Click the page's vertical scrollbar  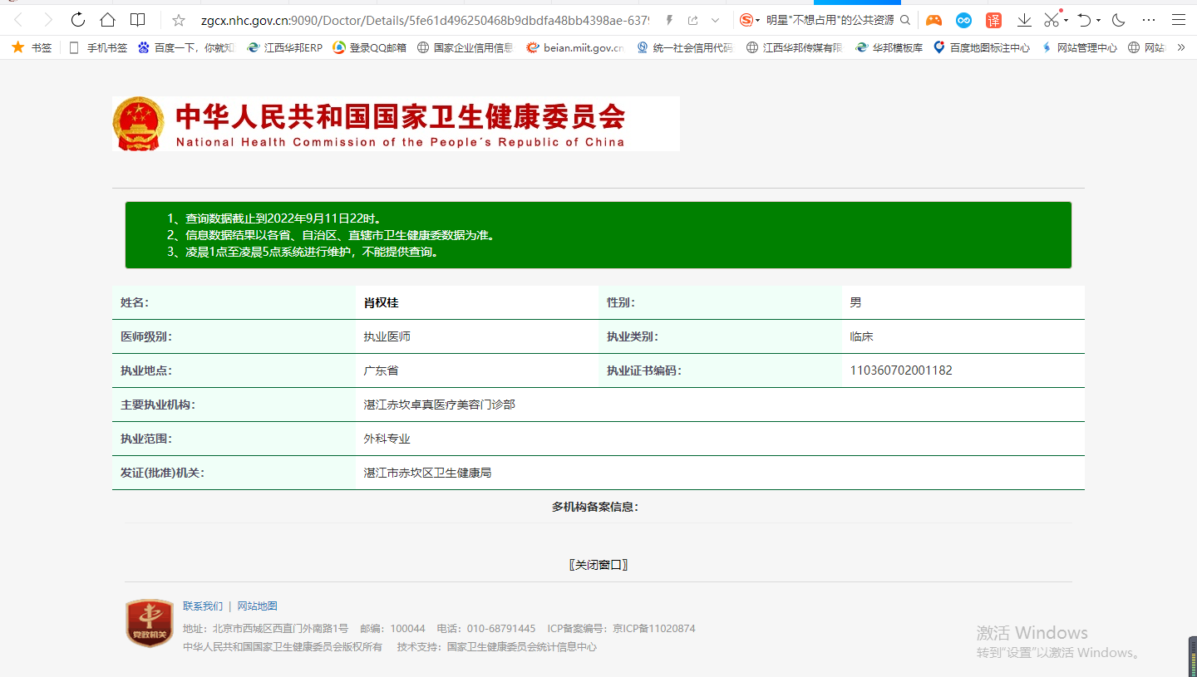1194,656
